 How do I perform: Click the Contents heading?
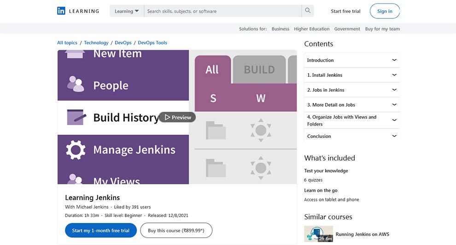point(318,44)
